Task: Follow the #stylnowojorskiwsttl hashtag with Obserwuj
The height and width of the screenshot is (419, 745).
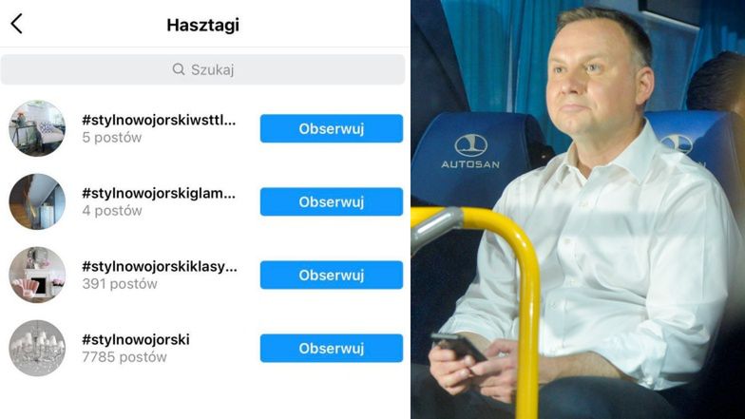Action: [331, 128]
